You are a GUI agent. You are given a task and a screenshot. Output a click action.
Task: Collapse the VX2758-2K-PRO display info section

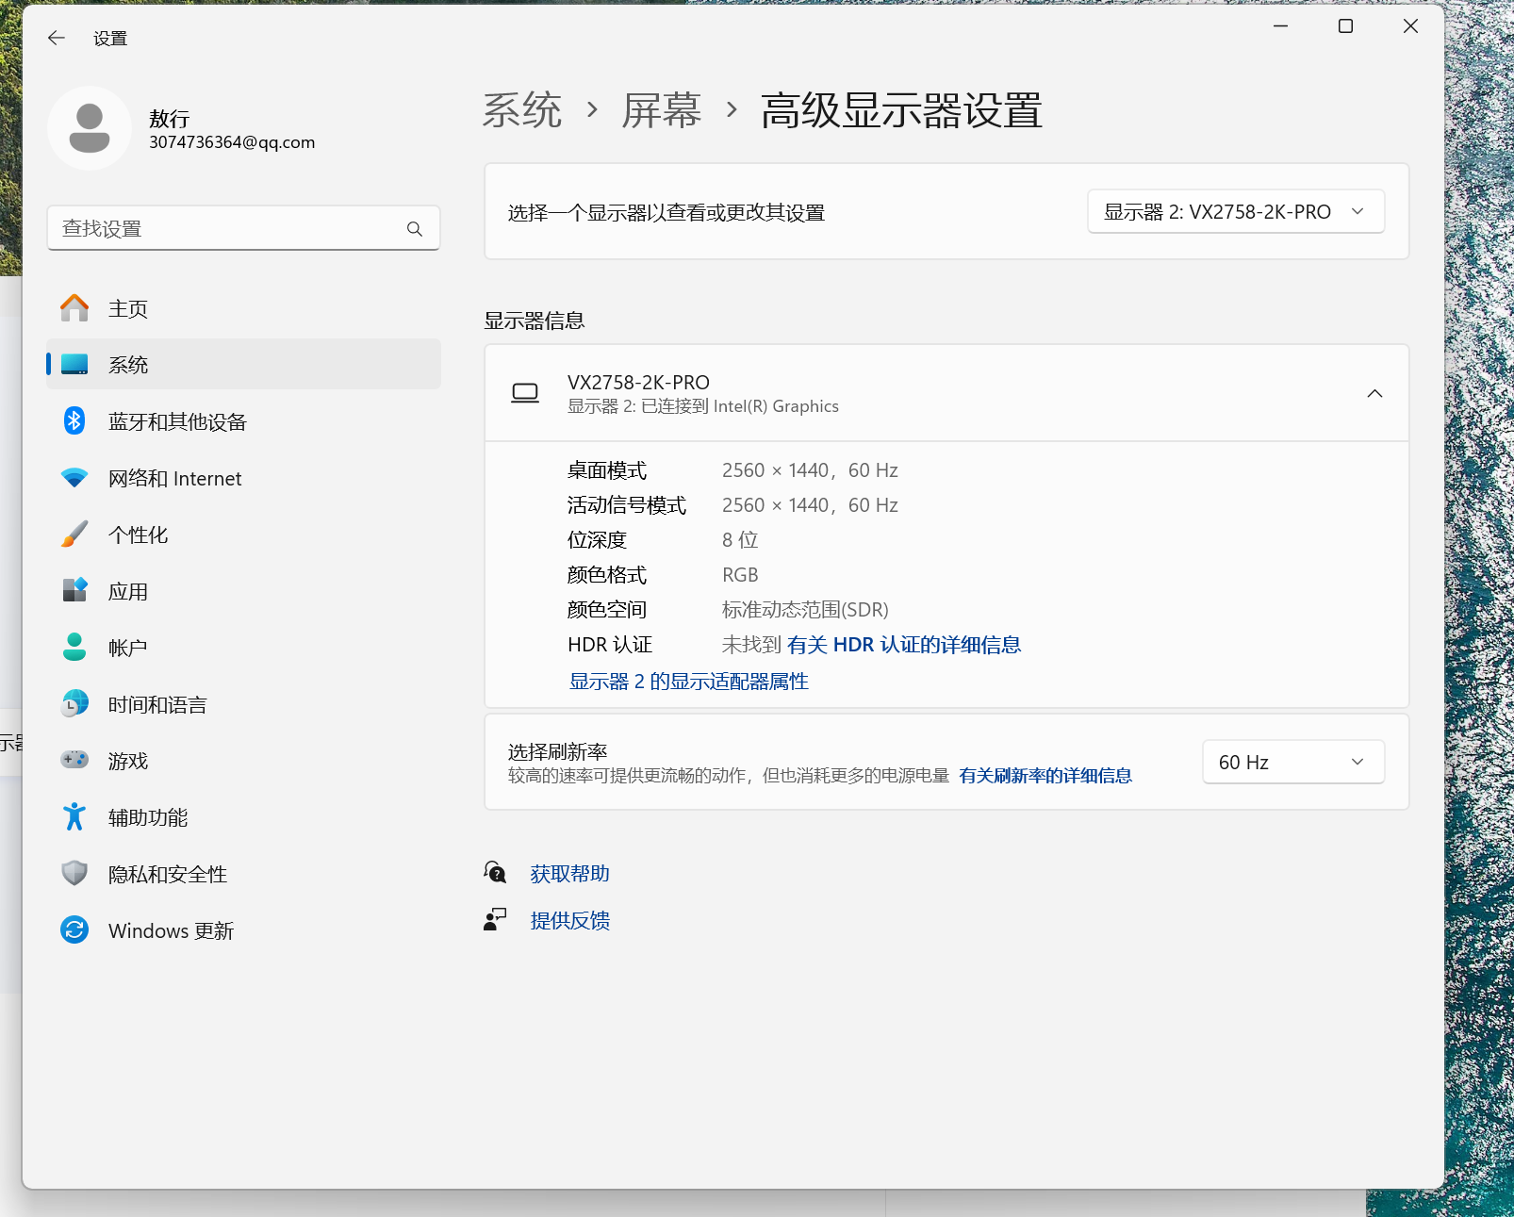click(x=1374, y=394)
